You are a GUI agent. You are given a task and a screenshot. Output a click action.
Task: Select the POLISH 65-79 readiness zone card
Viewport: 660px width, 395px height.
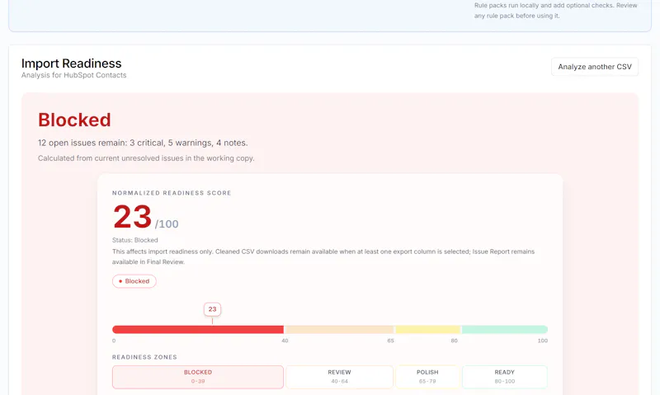pos(427,377)
